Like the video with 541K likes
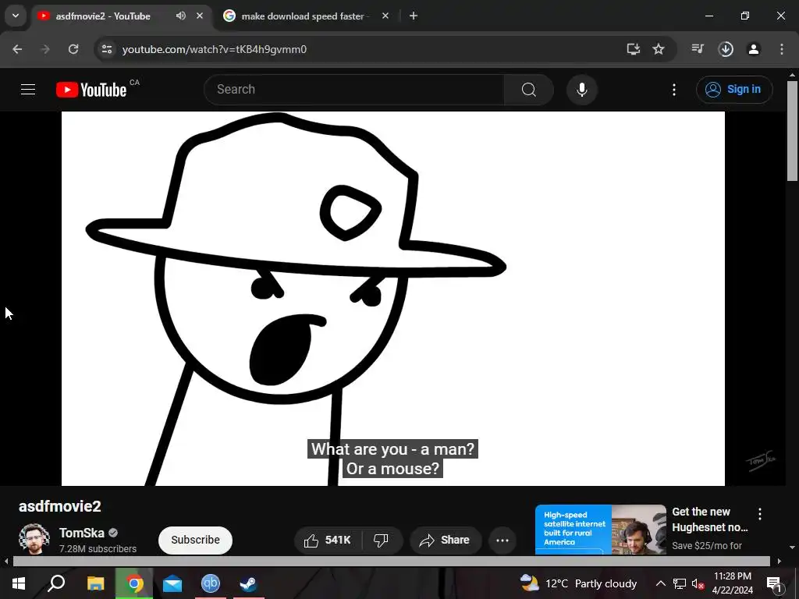 [328, 540]
